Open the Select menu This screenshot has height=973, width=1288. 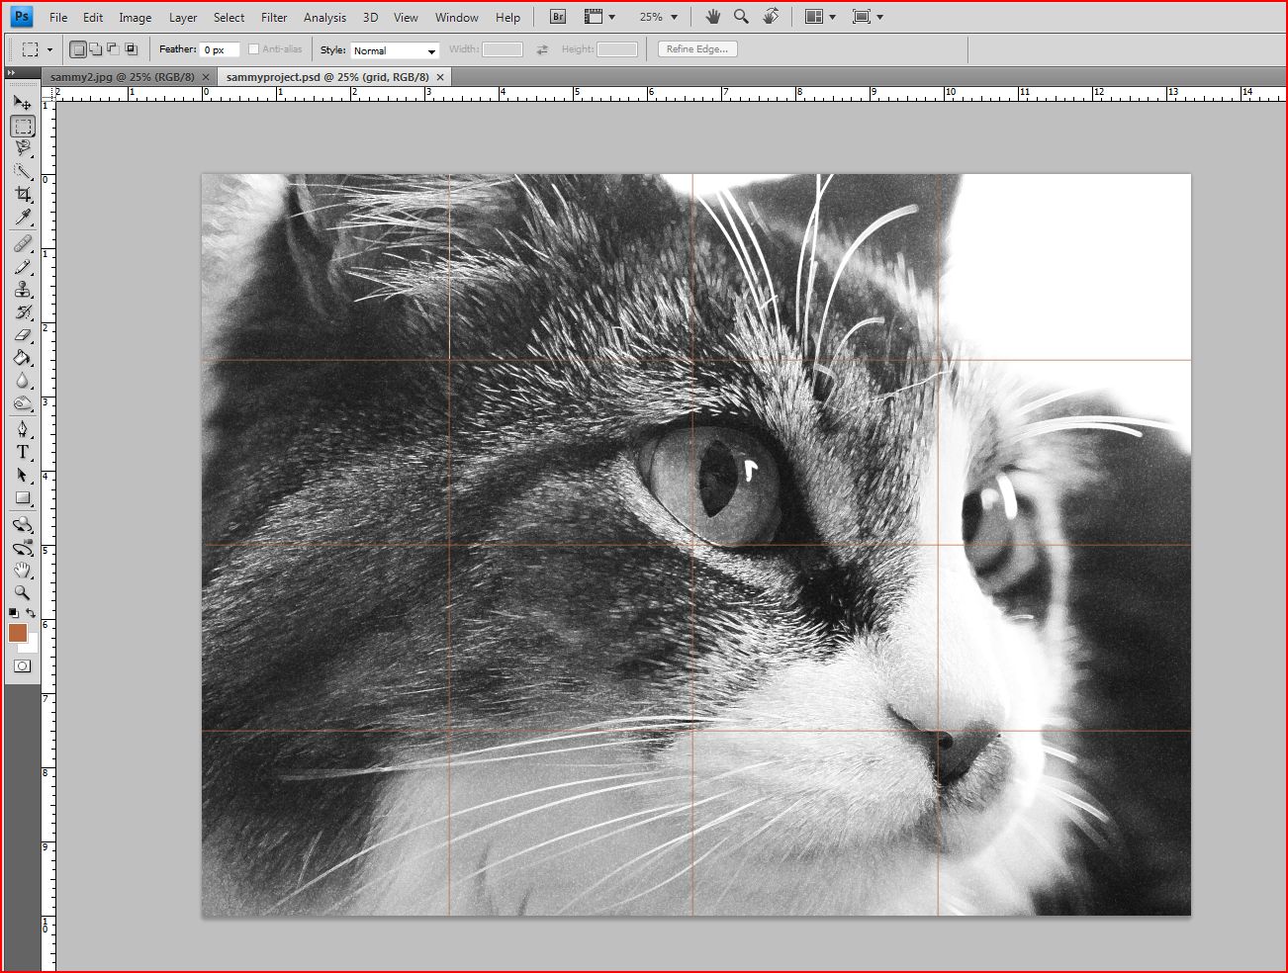pos(229,17)
